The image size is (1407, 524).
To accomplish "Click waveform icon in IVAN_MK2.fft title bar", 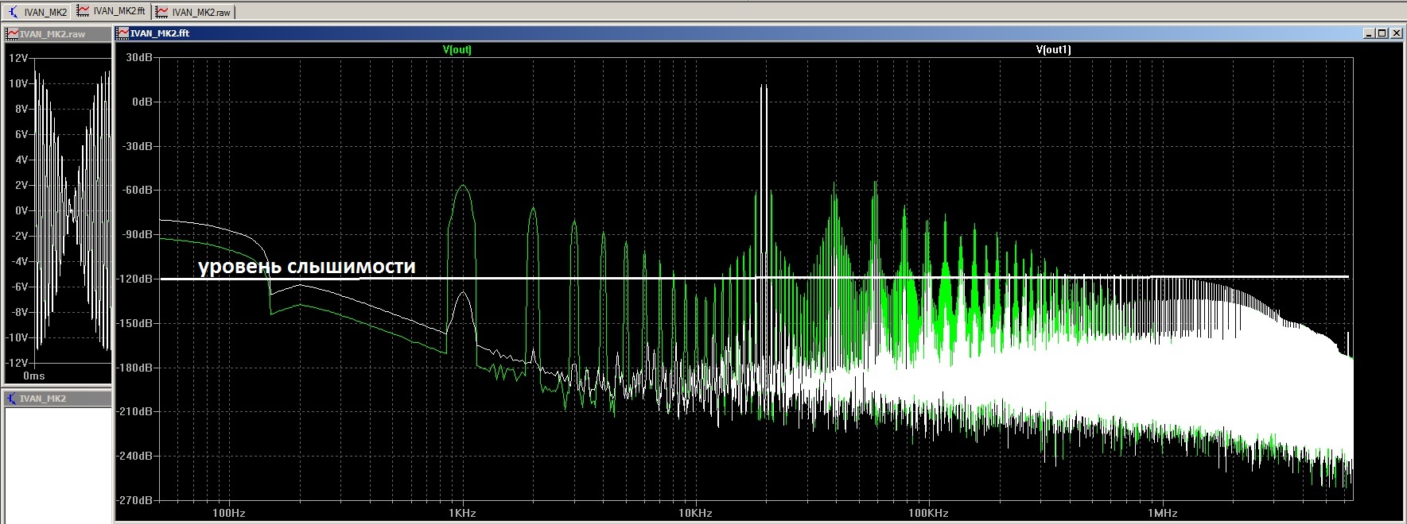I will [122, 33].
